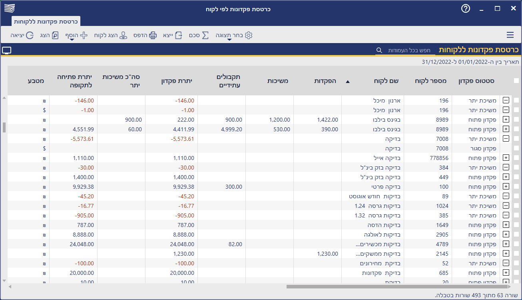Click the ייצא toolbar label
Viewport: 522px width, 300px height.
tap(168, 35)
